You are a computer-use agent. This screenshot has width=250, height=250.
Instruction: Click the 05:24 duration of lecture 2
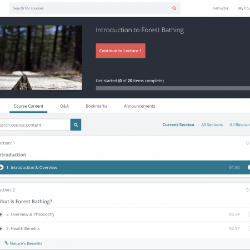234,214
